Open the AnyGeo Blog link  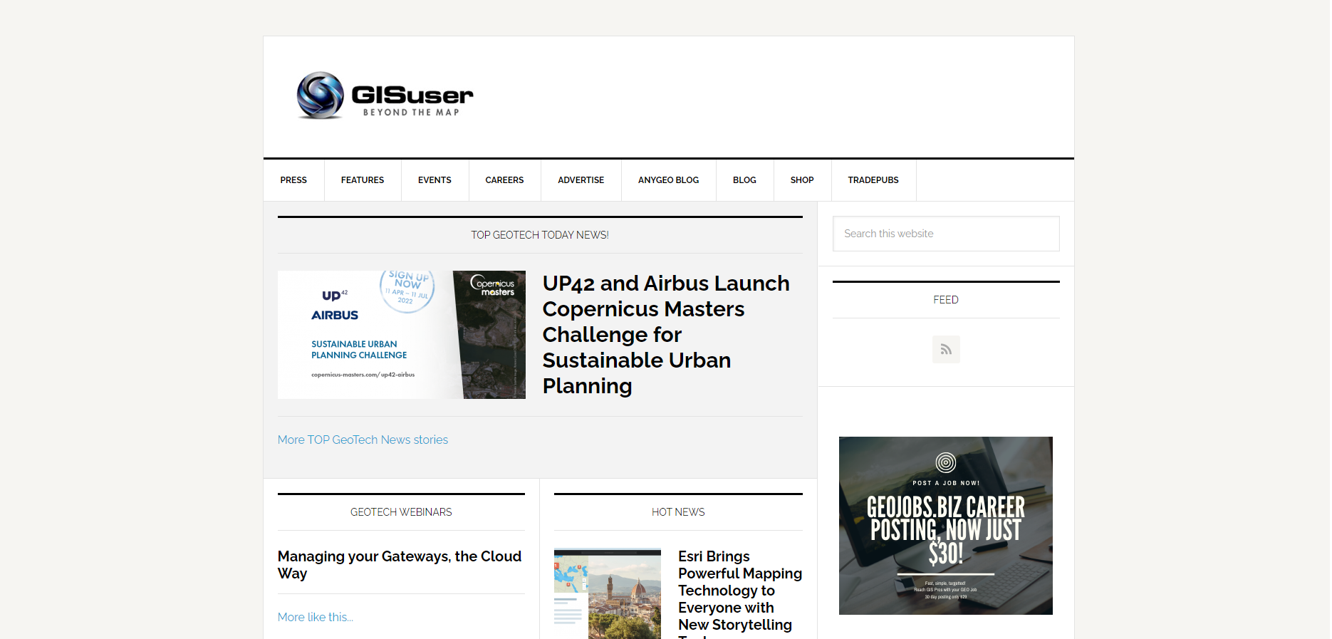[668, 180]
